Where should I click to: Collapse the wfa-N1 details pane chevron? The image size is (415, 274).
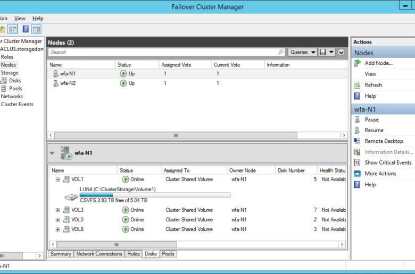click(x=52, y=153)
